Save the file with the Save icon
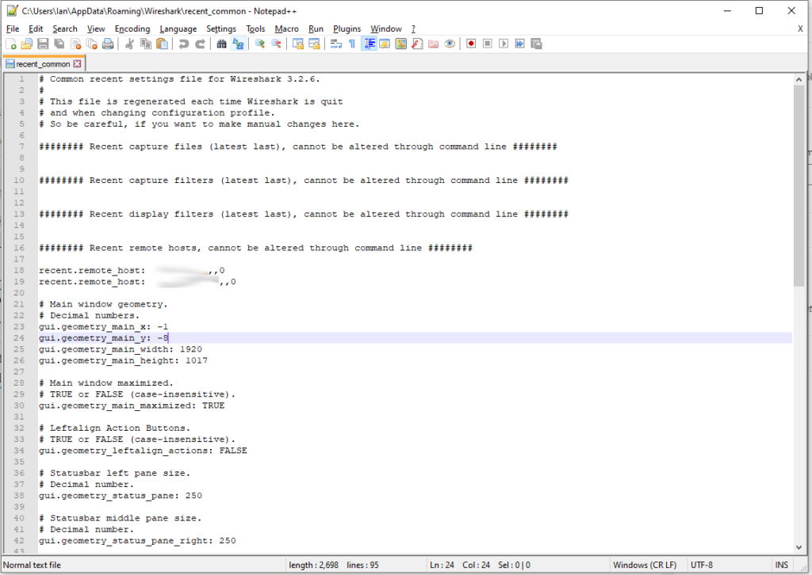This screenshot has height=575, width=812. pyautogui.click(x=43, y=44)
